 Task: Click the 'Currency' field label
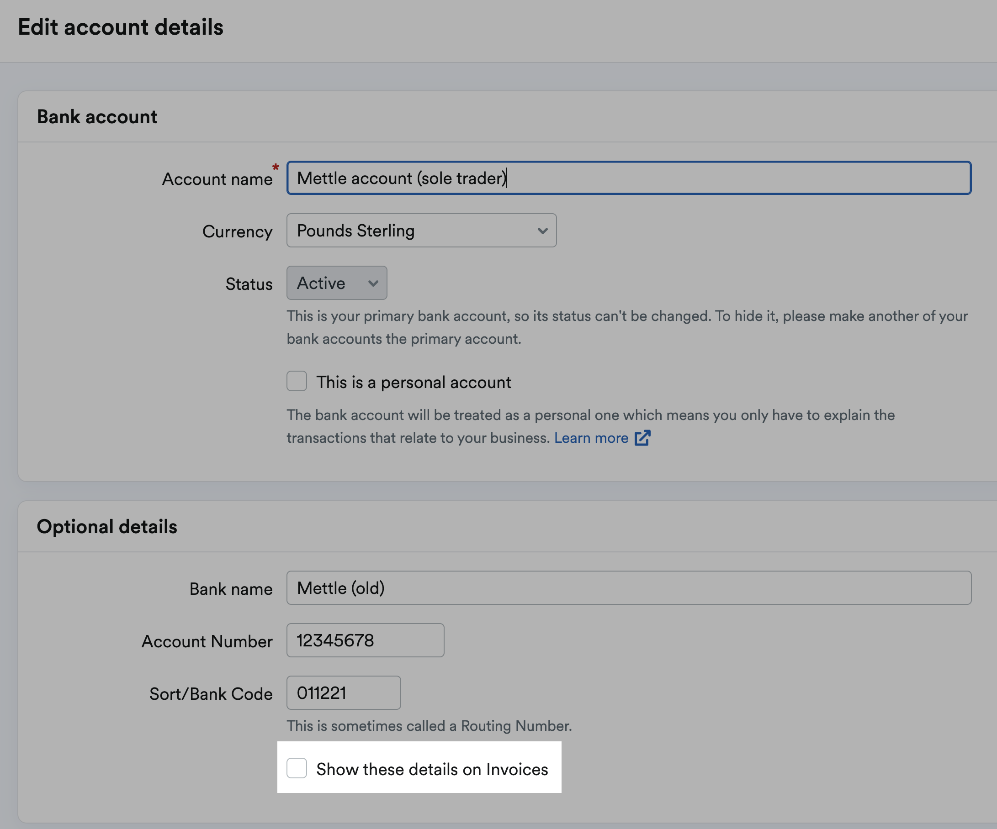tap(238, 231)
